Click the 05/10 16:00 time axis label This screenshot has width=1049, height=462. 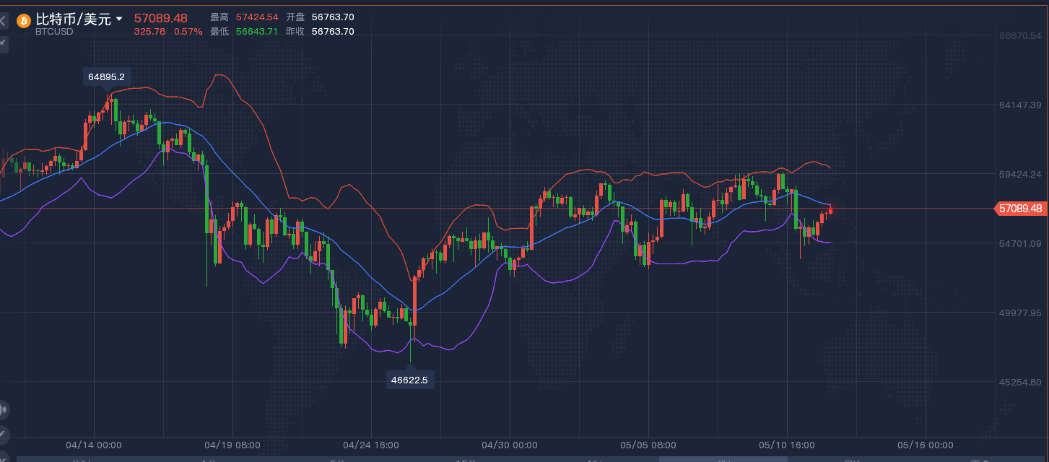pyautogui.click(x=786, y=445)
